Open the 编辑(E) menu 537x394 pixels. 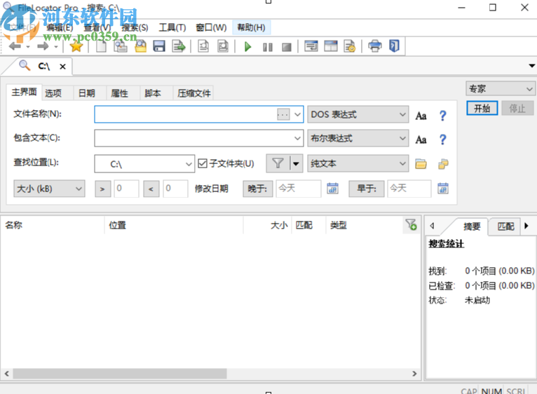point(60,28)
